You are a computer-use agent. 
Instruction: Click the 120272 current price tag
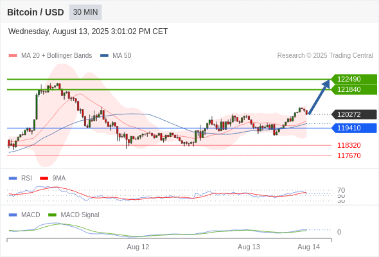point(354,114)
